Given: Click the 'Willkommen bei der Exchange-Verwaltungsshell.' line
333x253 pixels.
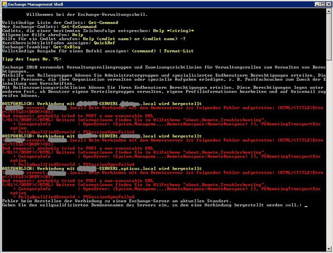Looking at the screenshot, I should coord(87,15).
